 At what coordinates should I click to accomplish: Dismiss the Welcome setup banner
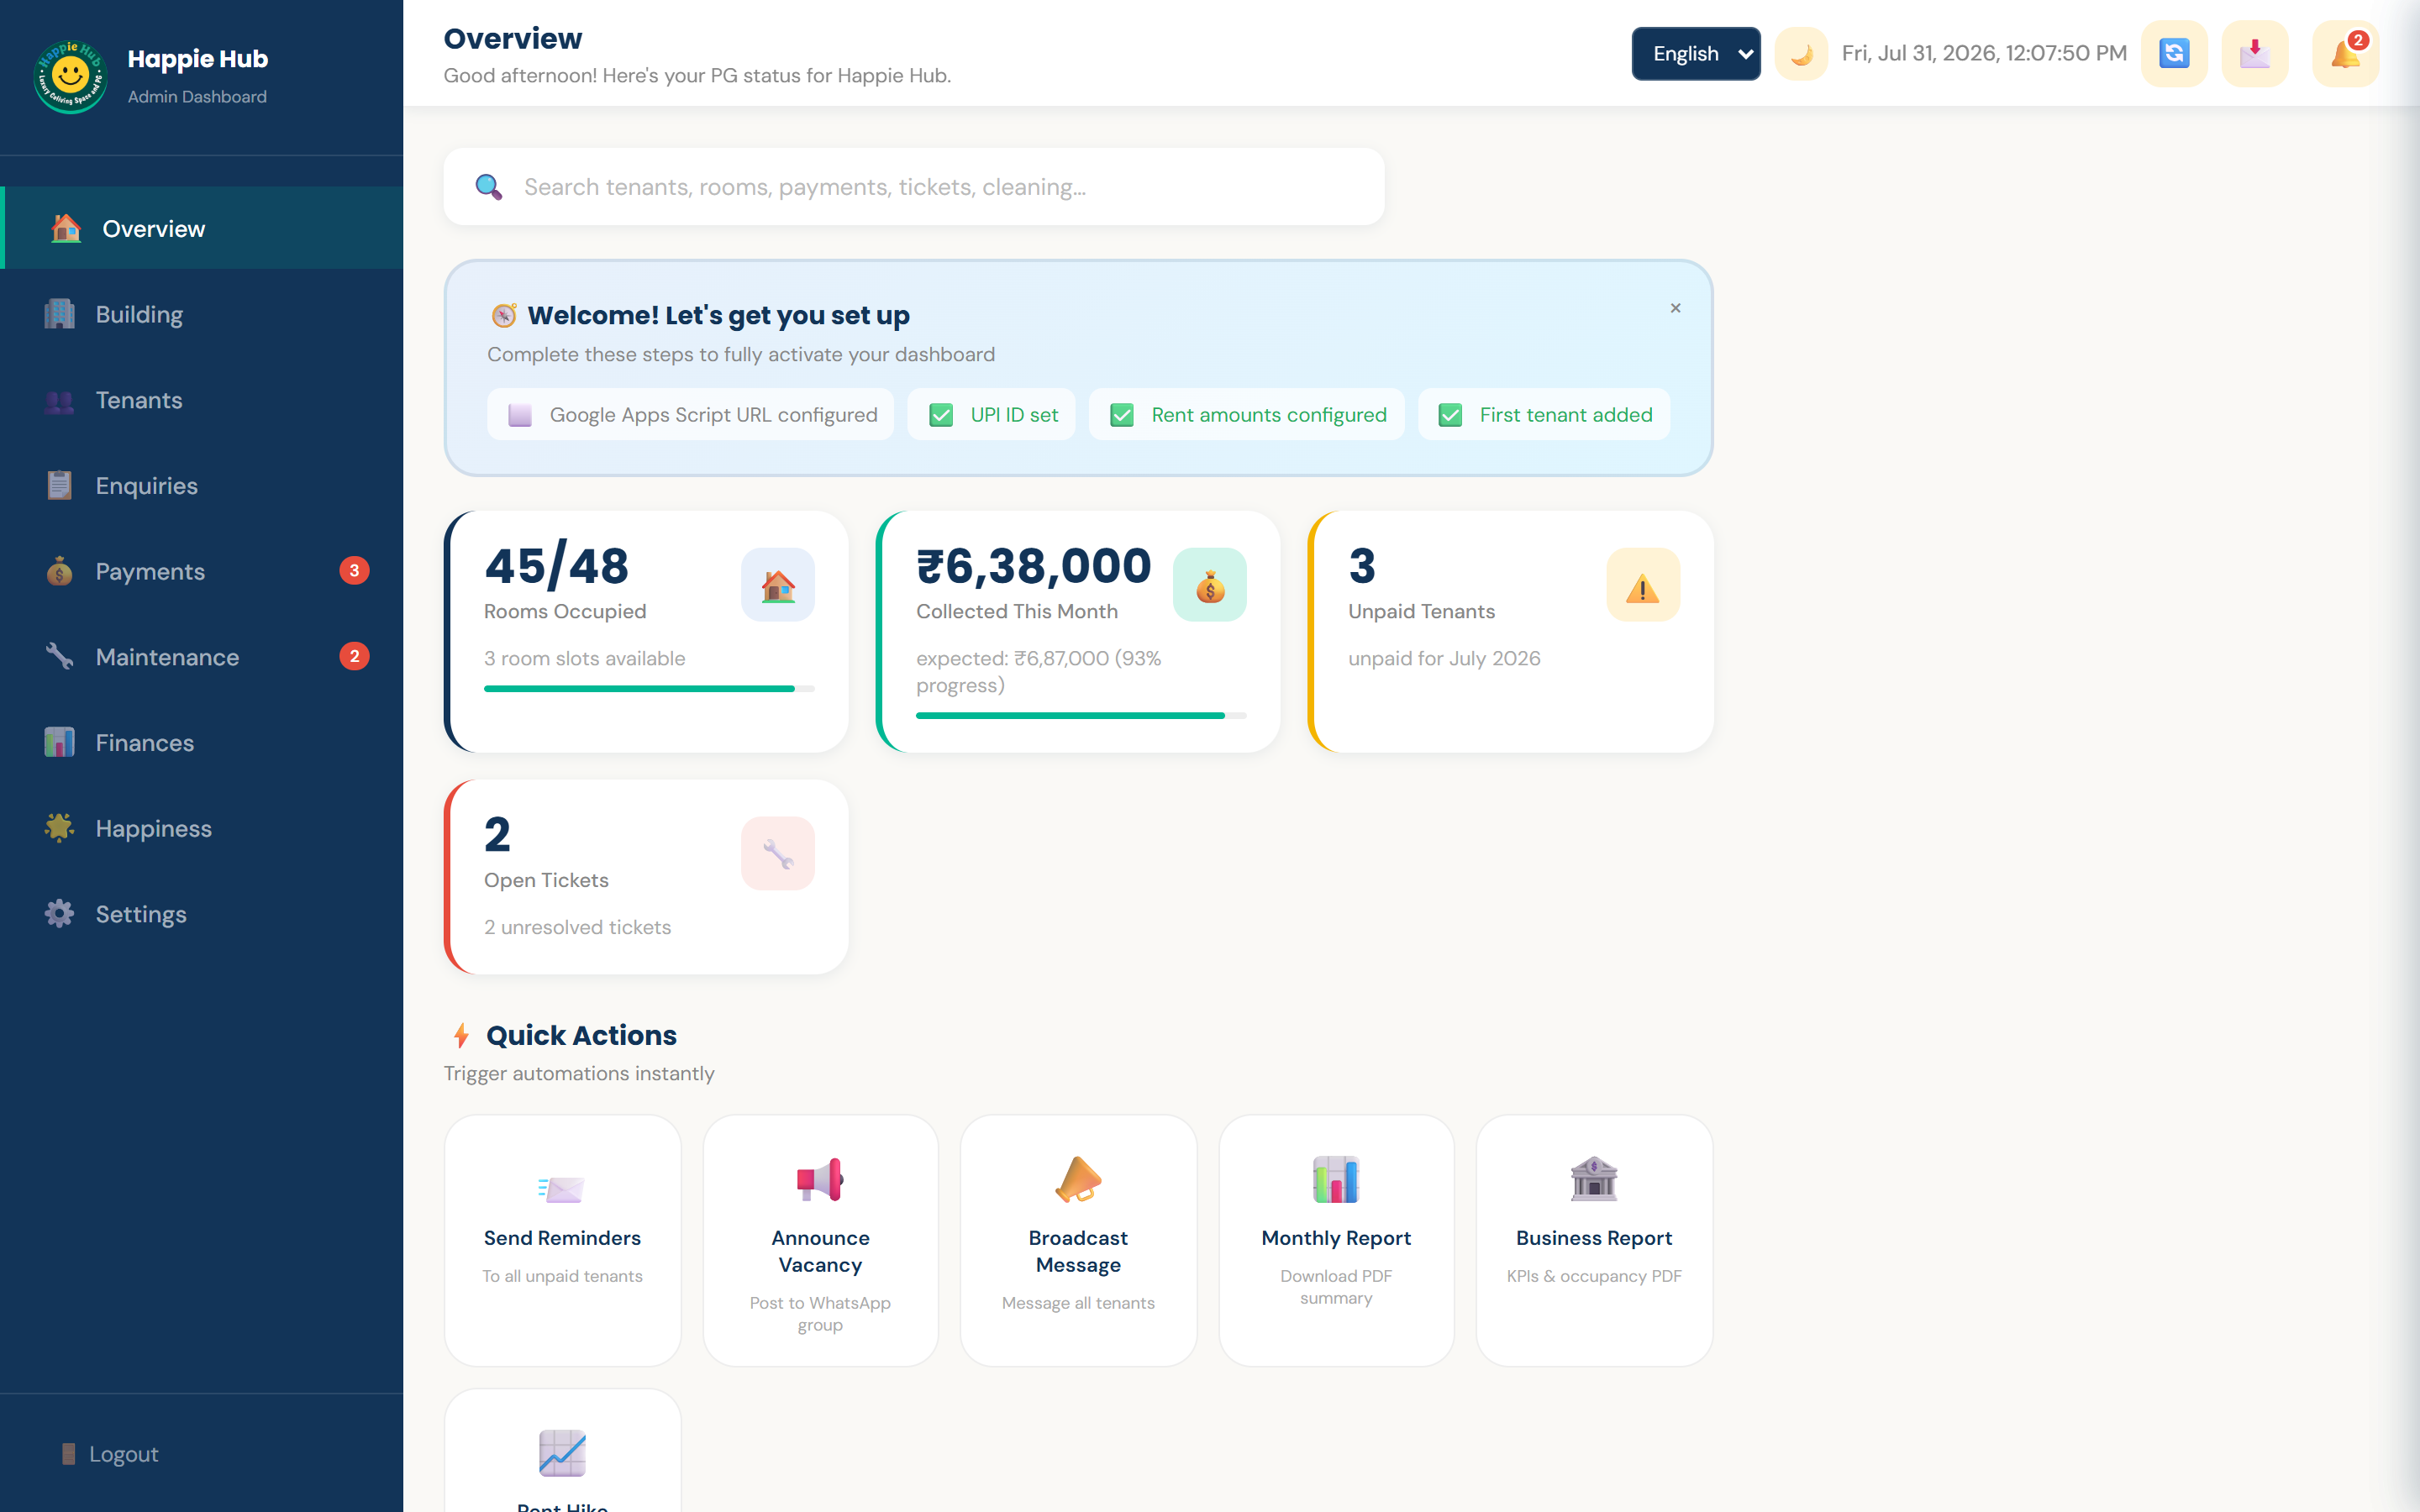pos(1675,308)
